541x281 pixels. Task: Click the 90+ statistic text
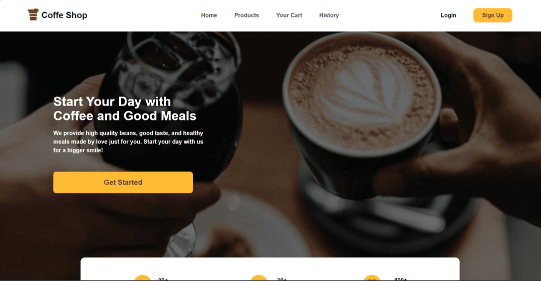click(163, 279)
